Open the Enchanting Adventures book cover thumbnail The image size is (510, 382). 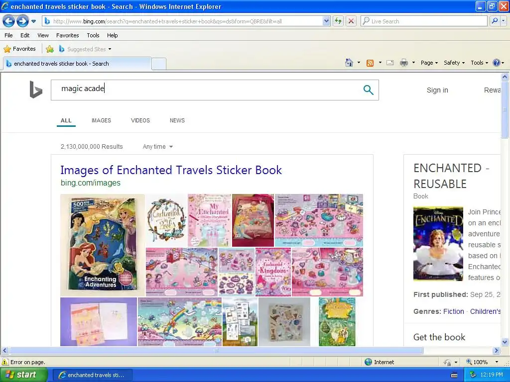click(x=103, y=245)
